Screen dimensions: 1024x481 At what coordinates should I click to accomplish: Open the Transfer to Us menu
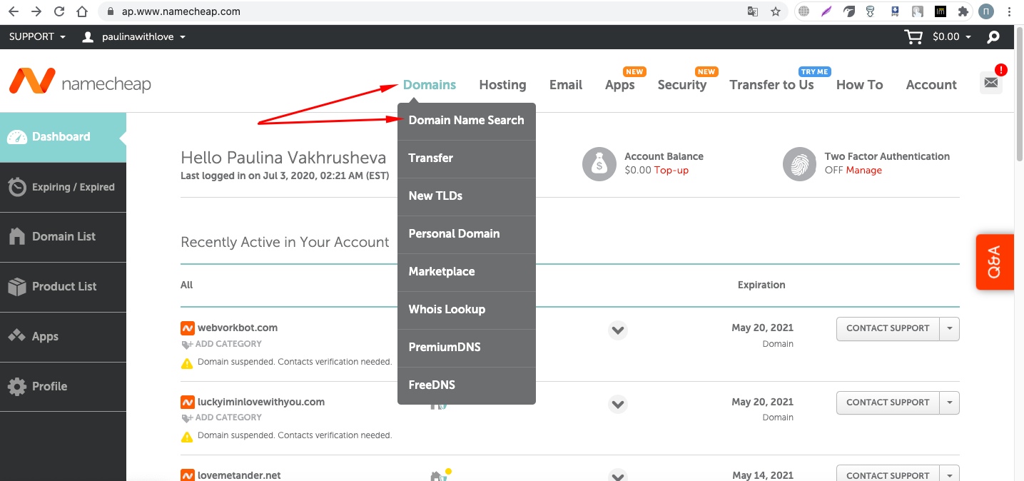pyautogui.click(x=771, y=85)
